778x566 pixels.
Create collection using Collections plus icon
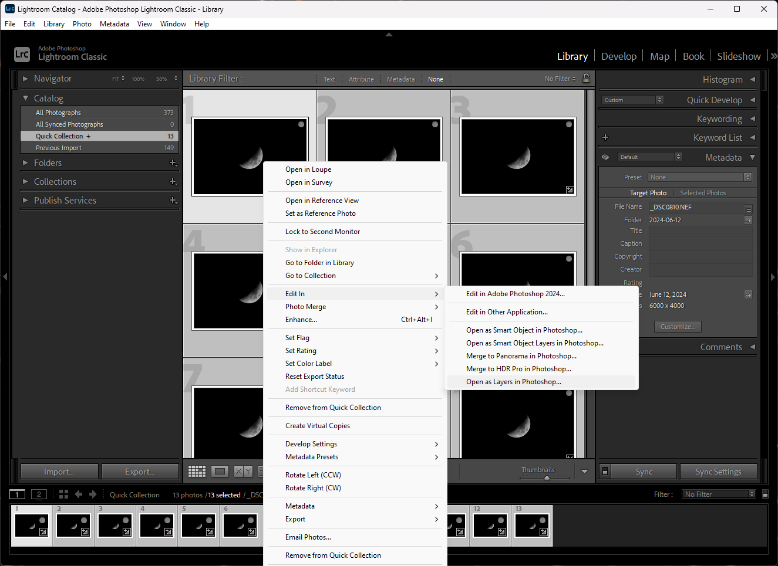173,182
